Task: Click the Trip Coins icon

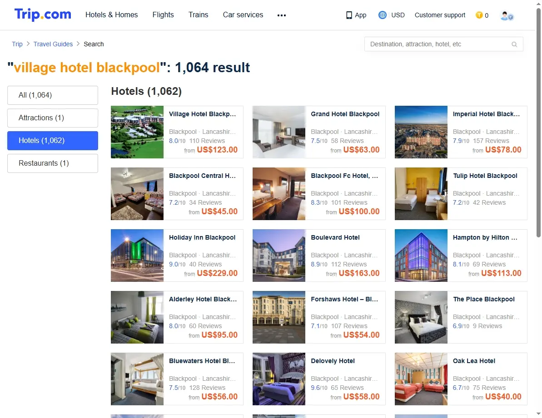Action: [x=479, y=15]
